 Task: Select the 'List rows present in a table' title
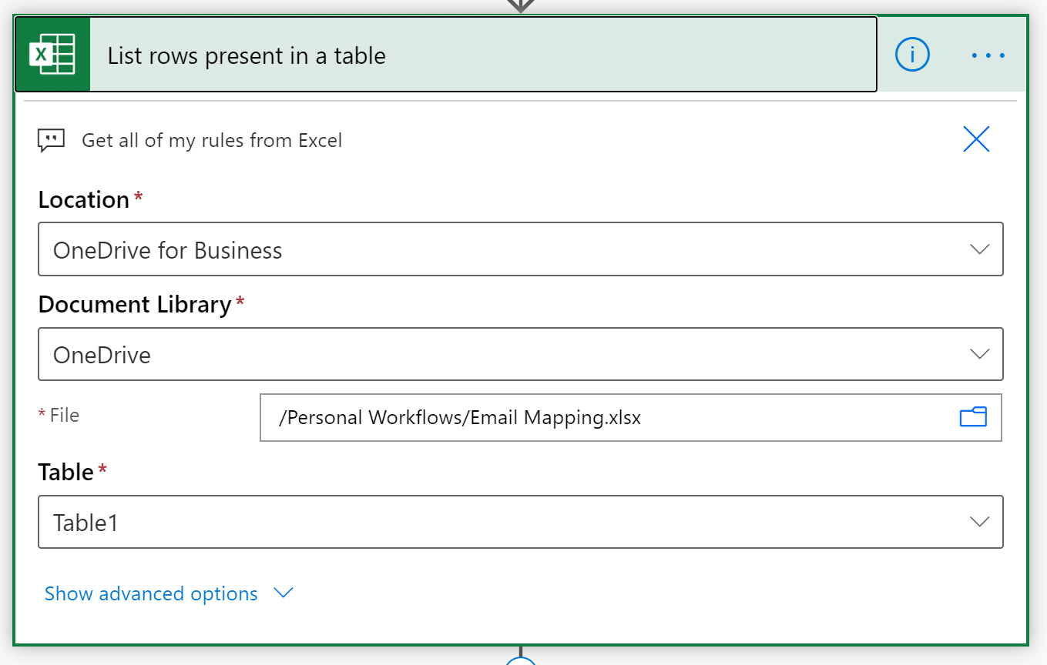(247, 55)
